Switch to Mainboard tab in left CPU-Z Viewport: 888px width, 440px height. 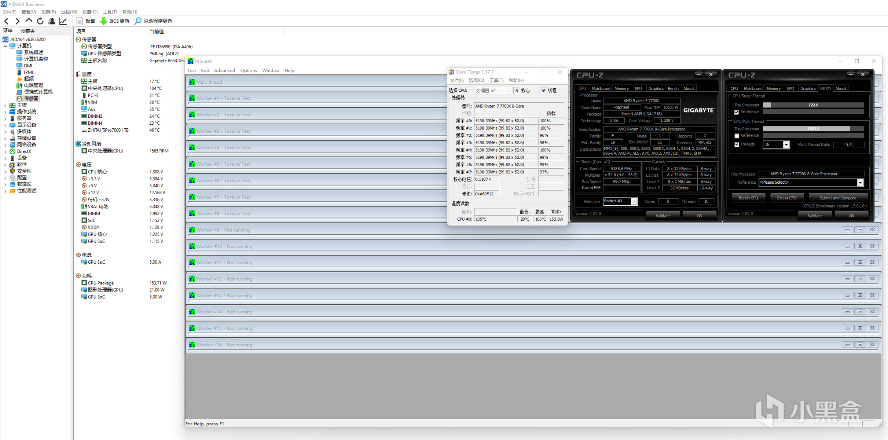(601, 89)
